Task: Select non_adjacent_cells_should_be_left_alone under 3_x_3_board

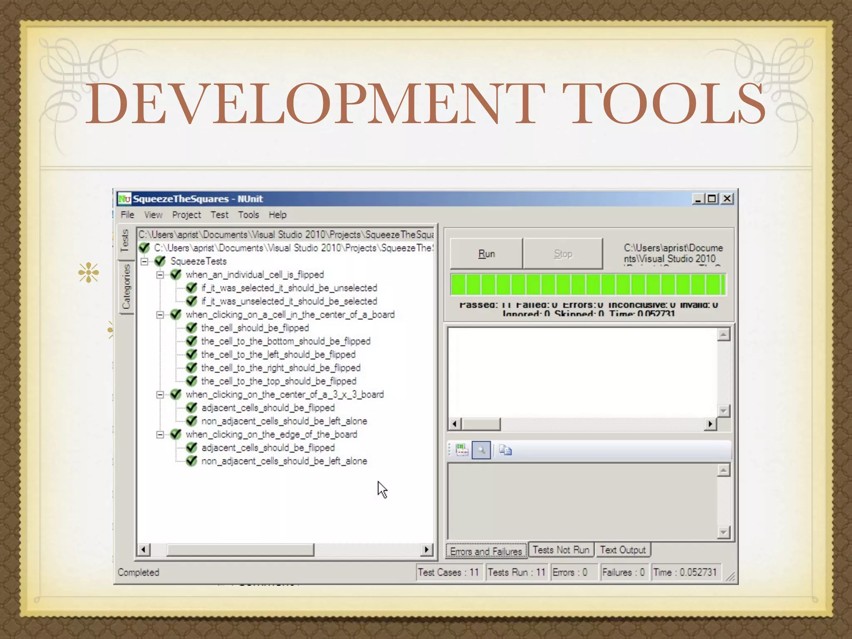Action: [284, 421]
